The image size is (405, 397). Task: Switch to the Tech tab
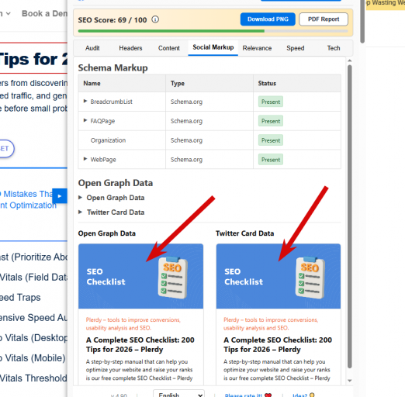(x=334, y=48)
